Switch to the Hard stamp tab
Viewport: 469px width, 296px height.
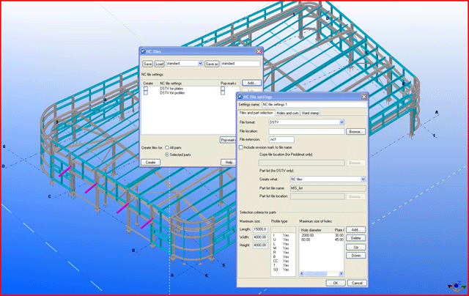(310, 113)
